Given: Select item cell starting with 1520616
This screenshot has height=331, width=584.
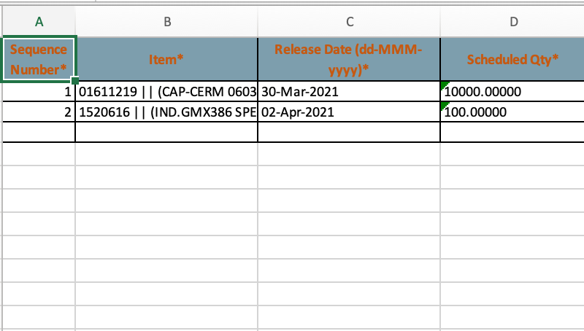Looking at the screenshot, I should click(x=167, y=112).
